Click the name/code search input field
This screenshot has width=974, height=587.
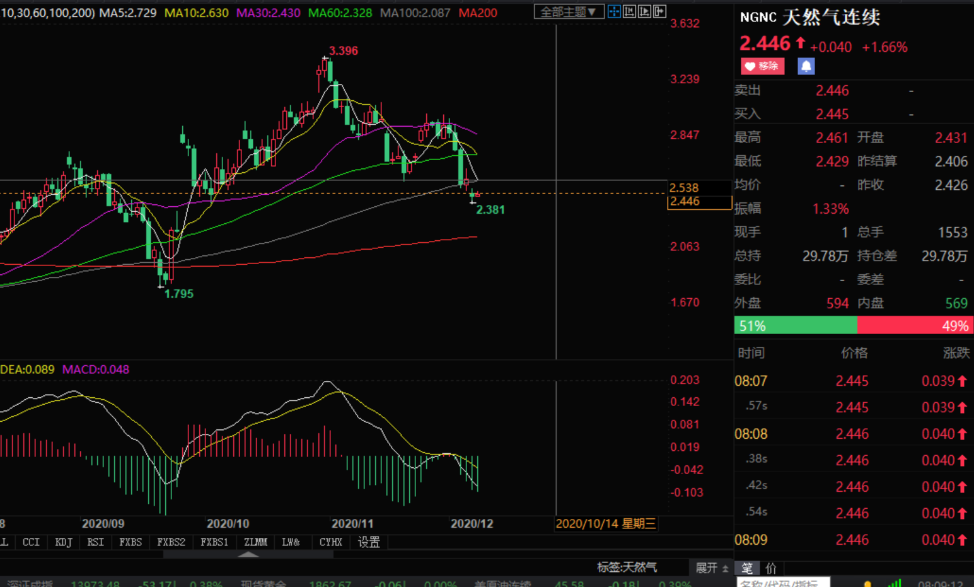pos(783,583)
